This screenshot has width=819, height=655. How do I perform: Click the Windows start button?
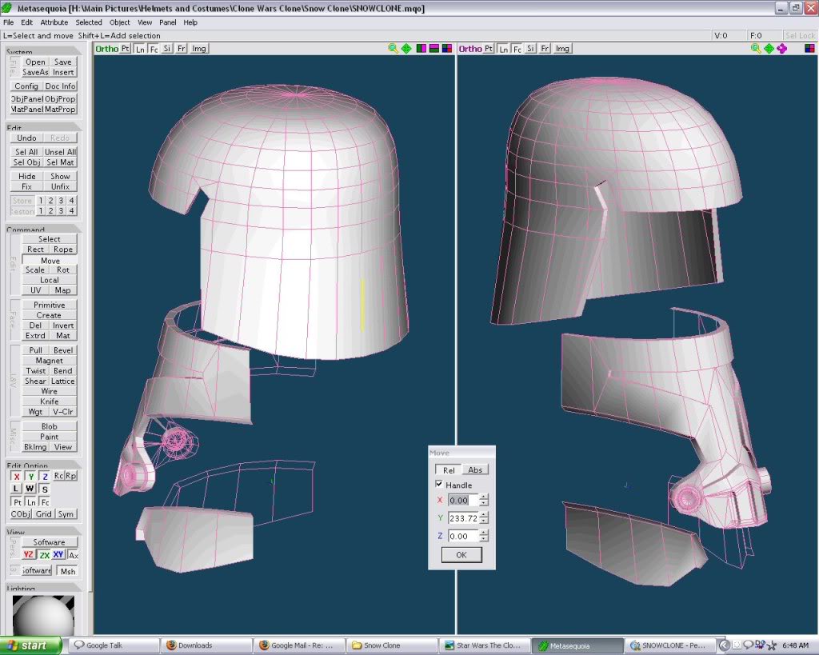pos(30,645)
